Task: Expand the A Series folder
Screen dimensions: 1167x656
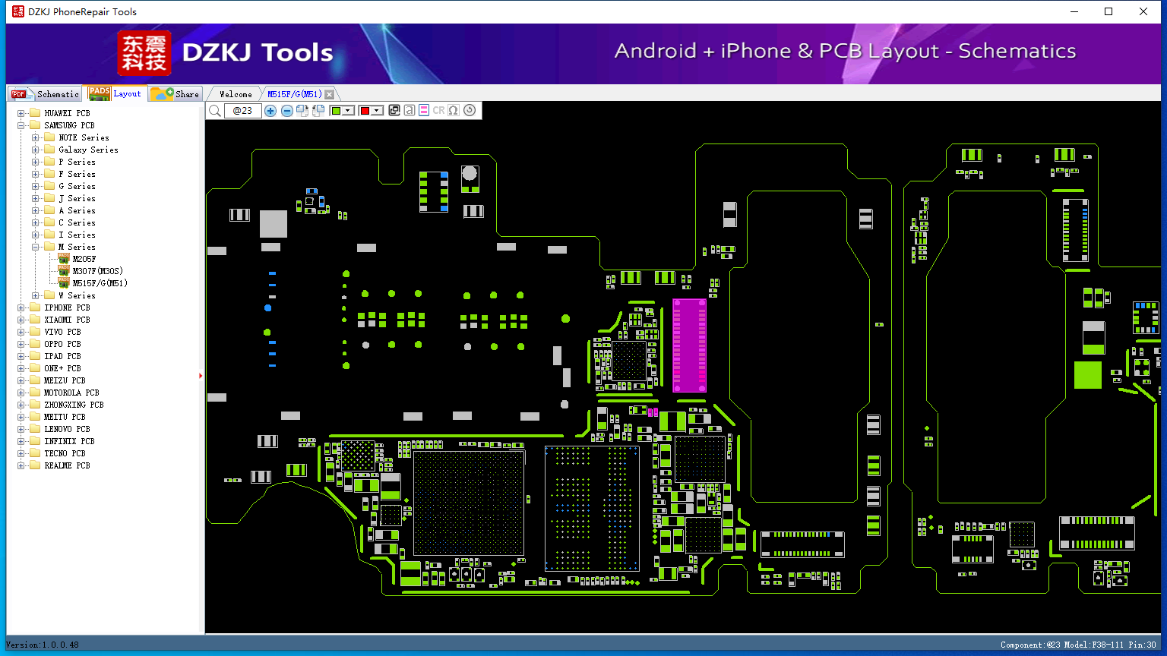Action: (35, 210)
